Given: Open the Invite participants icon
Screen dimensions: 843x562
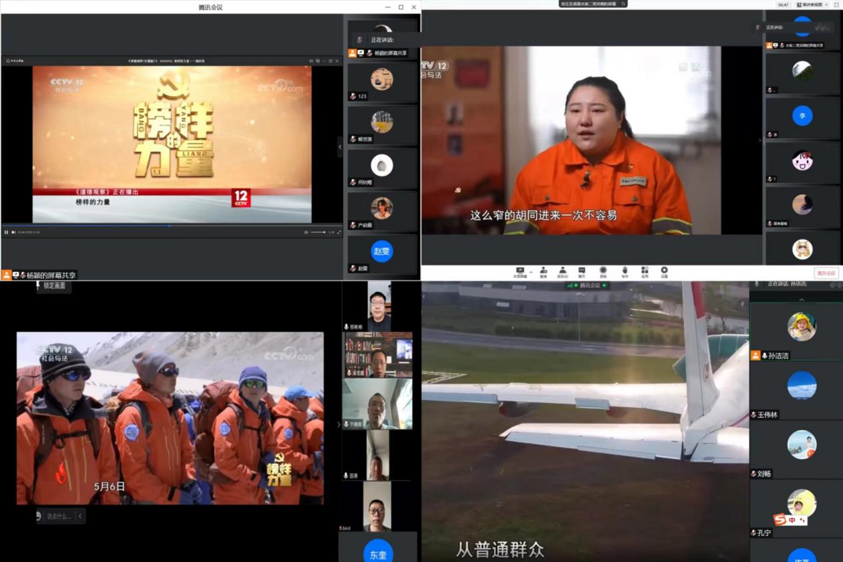Looking at the screenshot, I should point(544,271).
